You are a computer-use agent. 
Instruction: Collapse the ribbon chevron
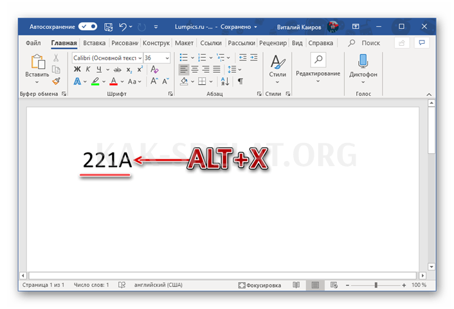pyautogui.click(x=429, y=95)
